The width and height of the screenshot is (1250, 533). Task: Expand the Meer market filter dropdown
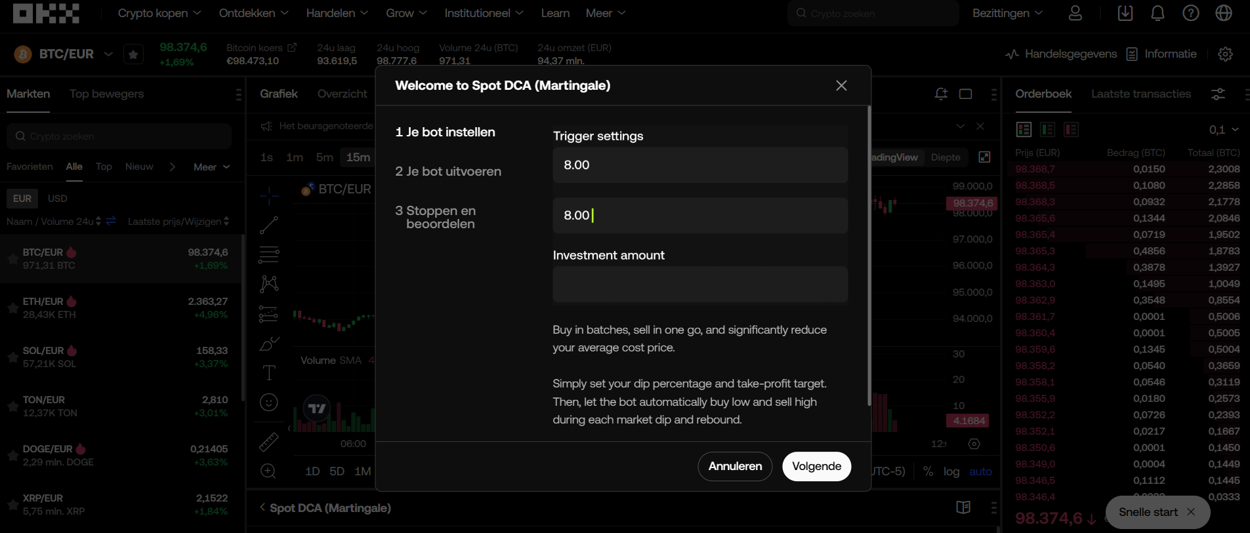pos(212,167)
